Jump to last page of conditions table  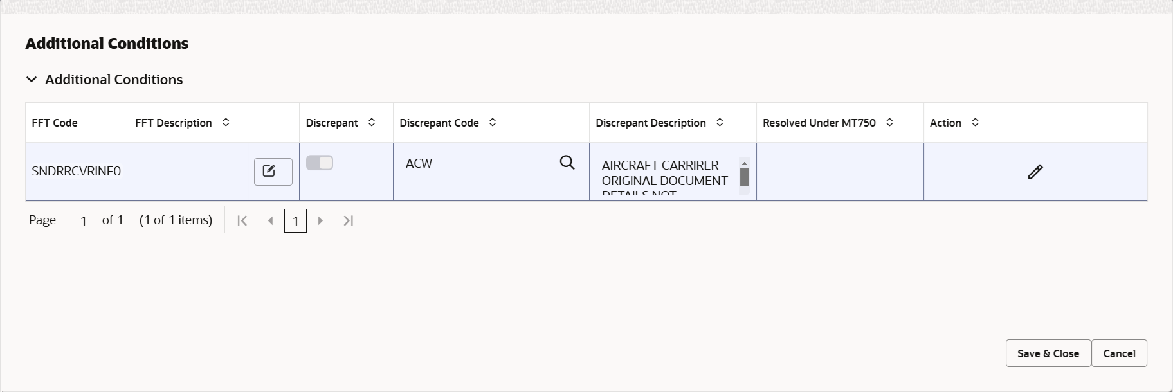[349, 220]
